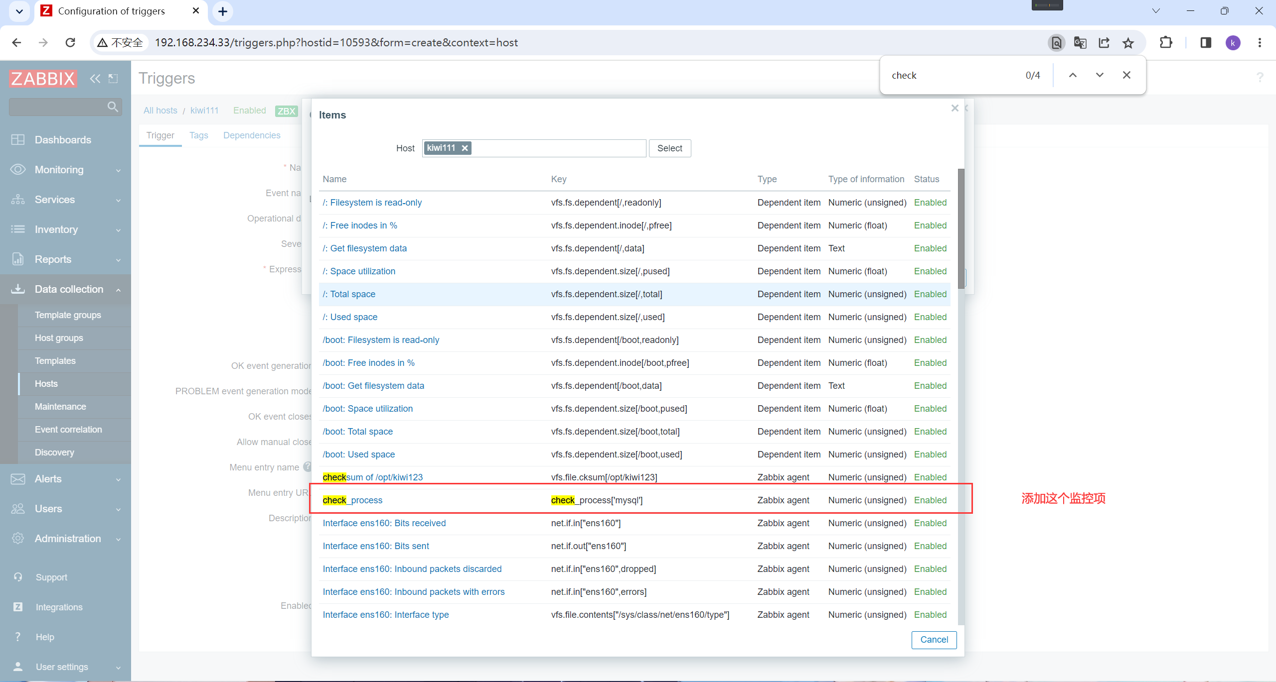Toggle kiosk mode icon beside logo
The width and height of the screenshot is (1276, 682).
tap(114, 79)
